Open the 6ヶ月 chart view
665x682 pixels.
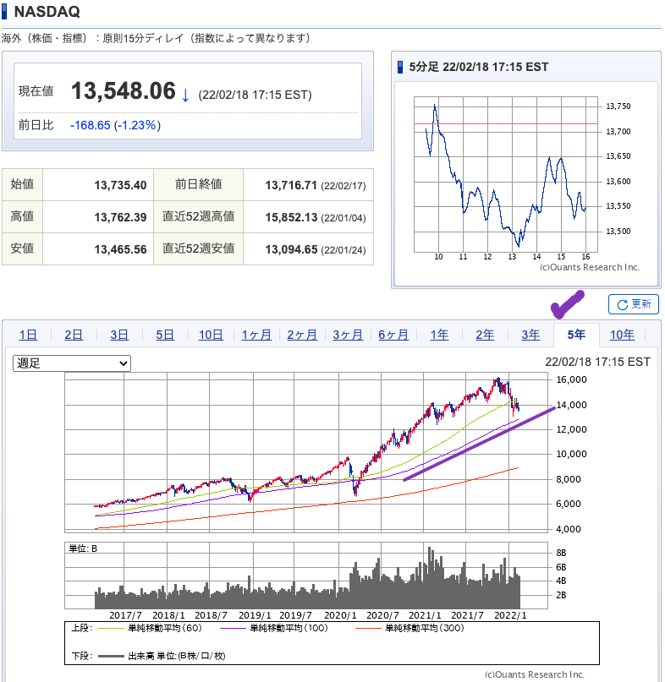[x=393, y=335]
